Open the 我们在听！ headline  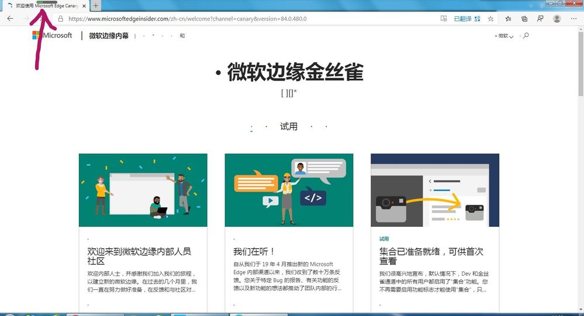(x=254, y=251)
